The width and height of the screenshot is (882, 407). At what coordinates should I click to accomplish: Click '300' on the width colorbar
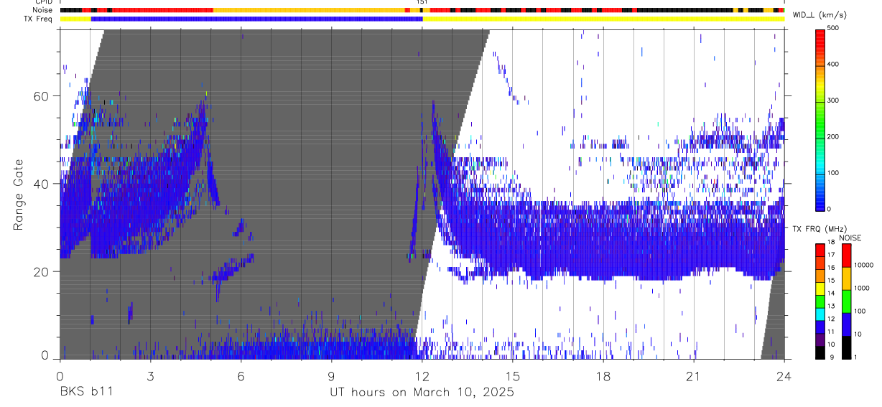tap(833, 100)
